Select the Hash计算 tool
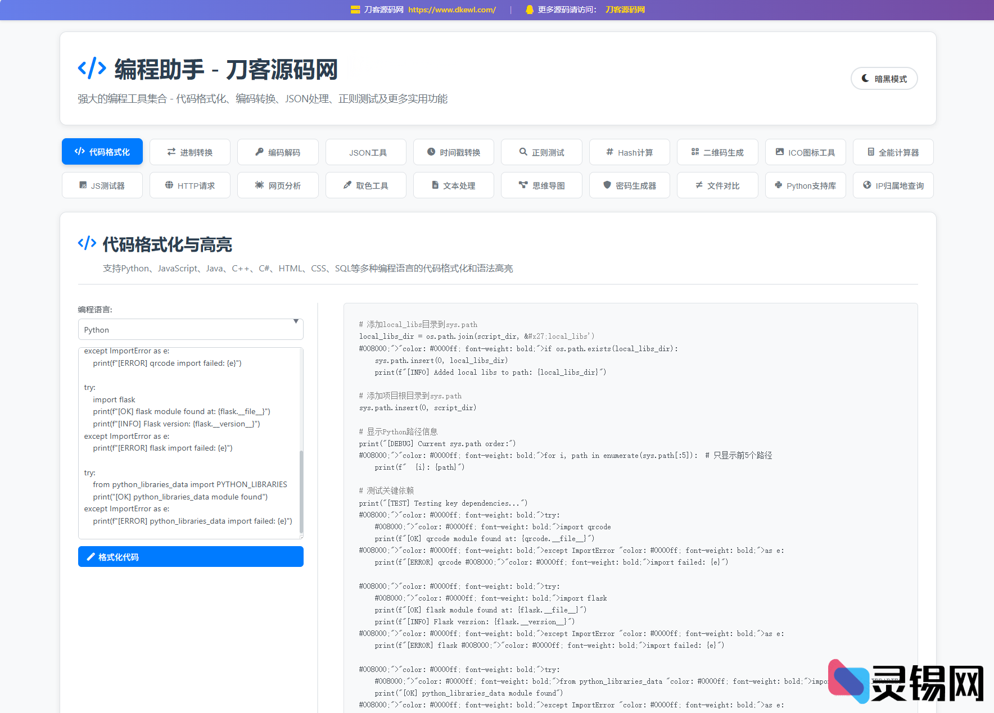 point(629,152)
